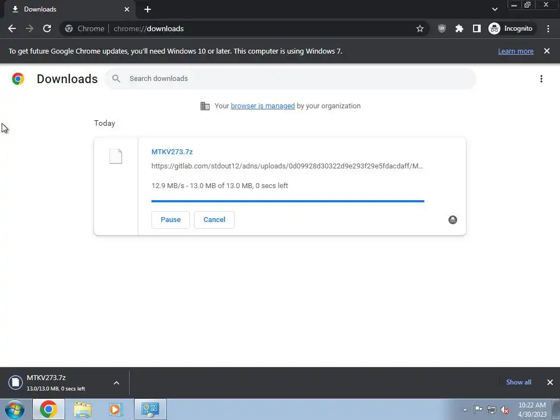Open the MTKV273.7z file link
Screen dimensions: 560x420
pyautogui.click(x=172, y=152)
